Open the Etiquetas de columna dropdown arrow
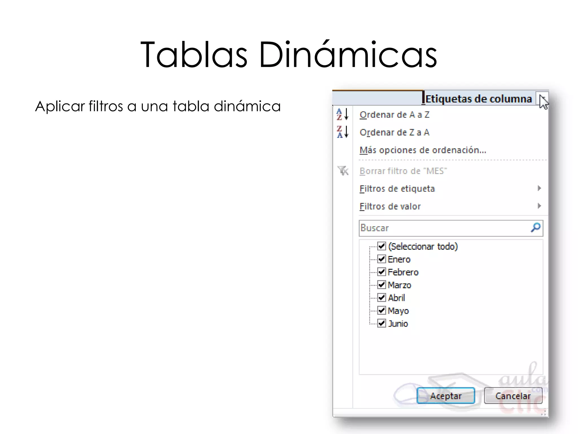The image size is (578, 434). [542, 99]
